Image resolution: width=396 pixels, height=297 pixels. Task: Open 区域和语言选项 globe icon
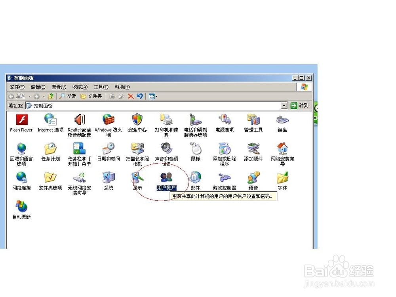(x=21, y=149)
